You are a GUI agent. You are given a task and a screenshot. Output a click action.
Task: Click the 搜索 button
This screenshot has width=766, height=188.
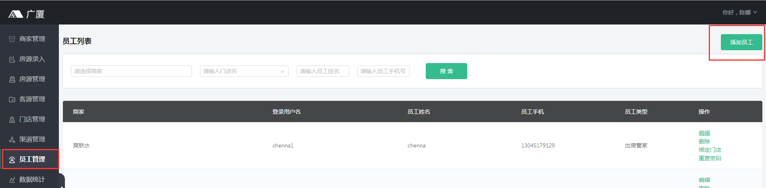pyautogui.click(x=446, y=71)
